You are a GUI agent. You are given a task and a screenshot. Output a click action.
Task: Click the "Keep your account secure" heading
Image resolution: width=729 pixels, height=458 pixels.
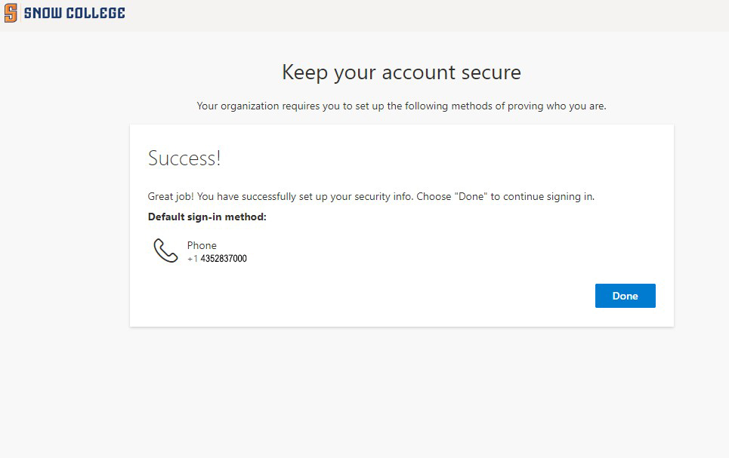[x=401, y=72]
